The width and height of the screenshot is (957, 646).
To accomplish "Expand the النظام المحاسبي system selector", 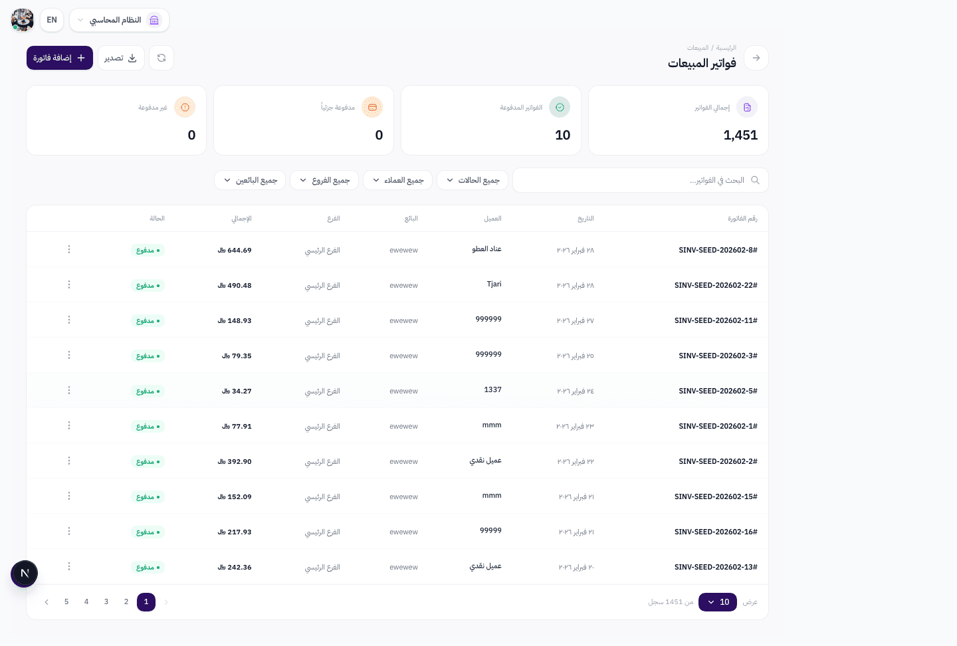I will click(119, 20).
